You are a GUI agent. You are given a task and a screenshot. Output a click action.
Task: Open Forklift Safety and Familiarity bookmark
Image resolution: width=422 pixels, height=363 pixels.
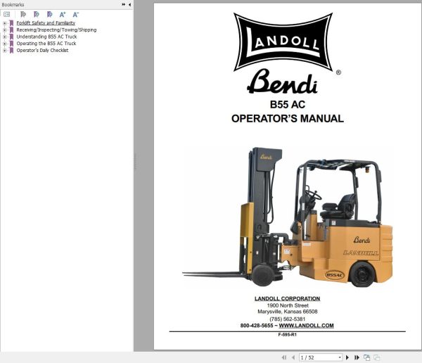pyautogui.click(x=46, y=23)
